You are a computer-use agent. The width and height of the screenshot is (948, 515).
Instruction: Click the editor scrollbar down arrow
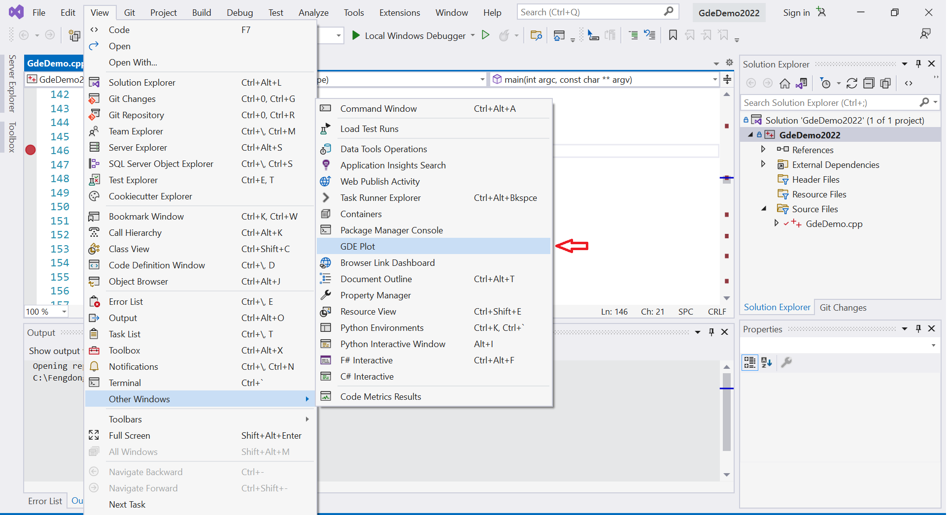(x=727, y=298)
